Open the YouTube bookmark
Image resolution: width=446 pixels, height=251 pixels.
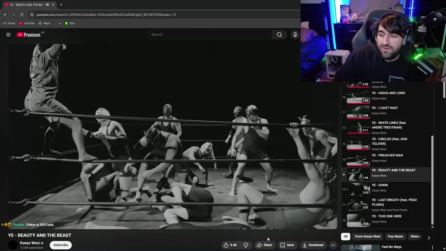(27, 23)
